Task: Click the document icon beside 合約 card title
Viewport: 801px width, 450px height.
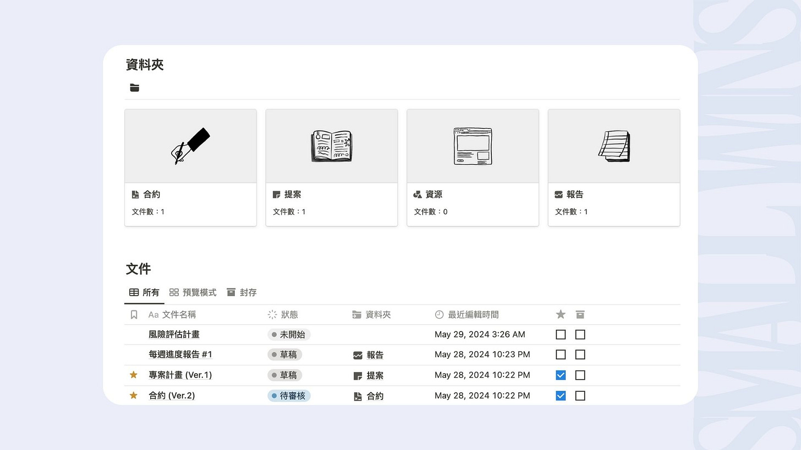Action: point(135,195)
